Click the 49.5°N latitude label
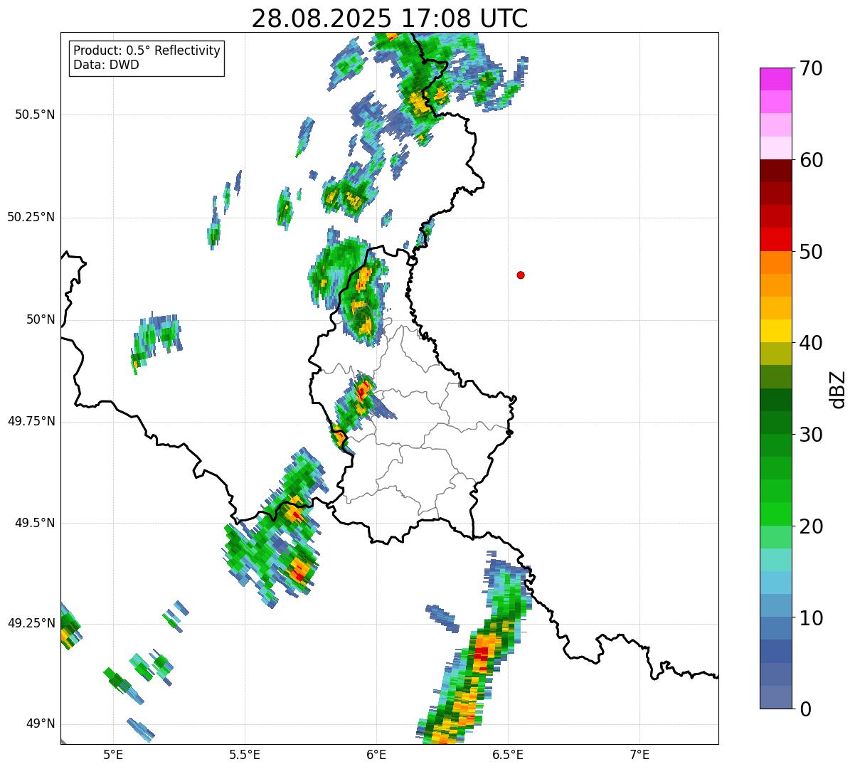The width and height of the screenshot is (855, 769). click(36, 523)
